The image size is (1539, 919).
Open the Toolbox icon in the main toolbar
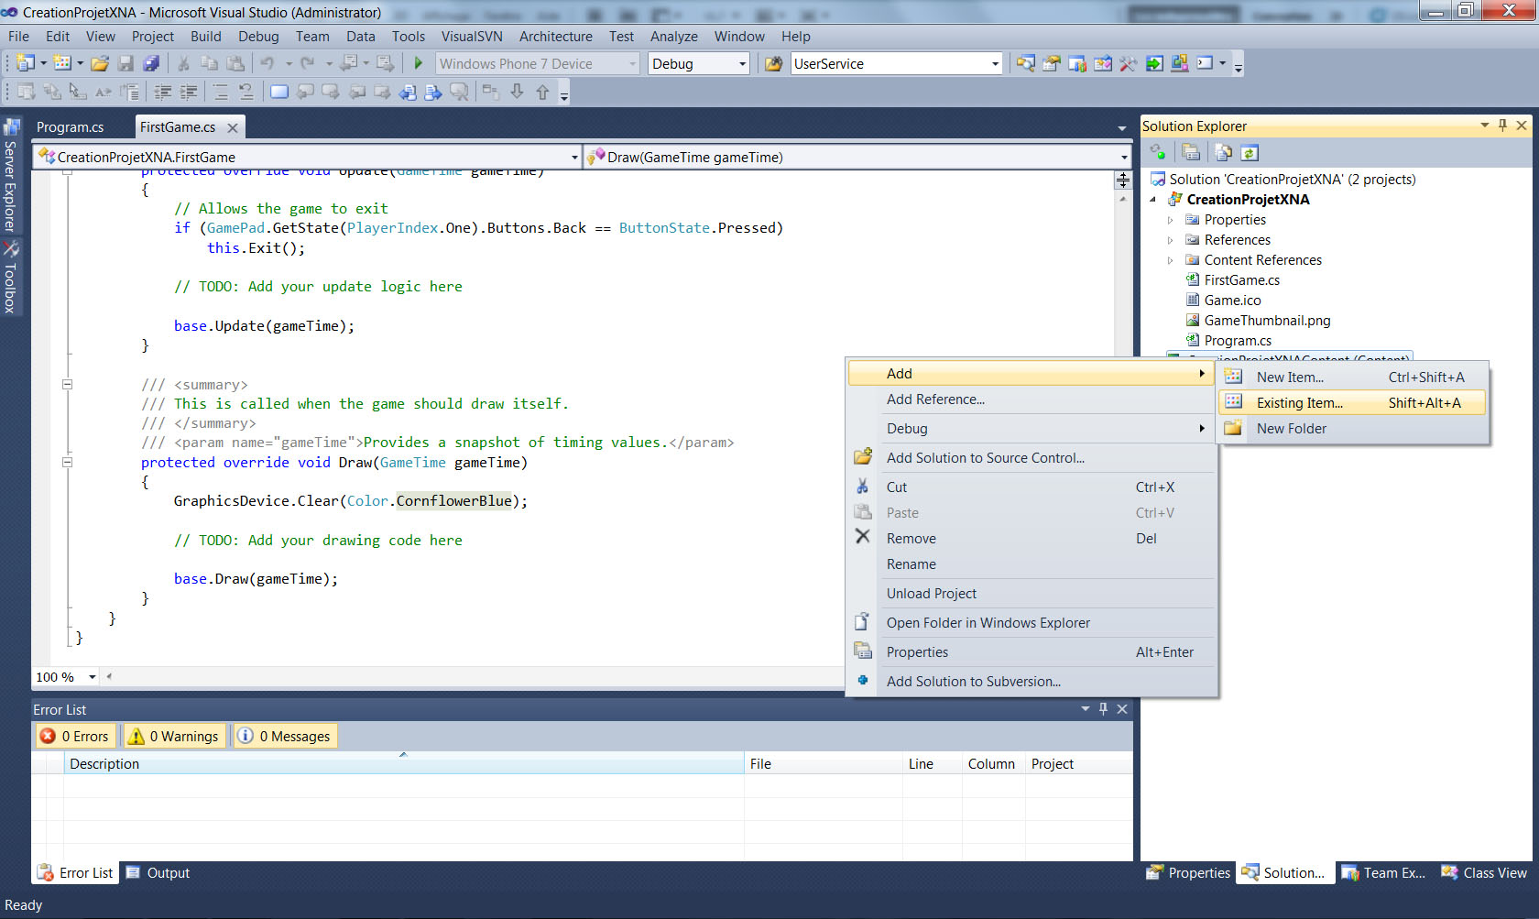coord(1128,63)
